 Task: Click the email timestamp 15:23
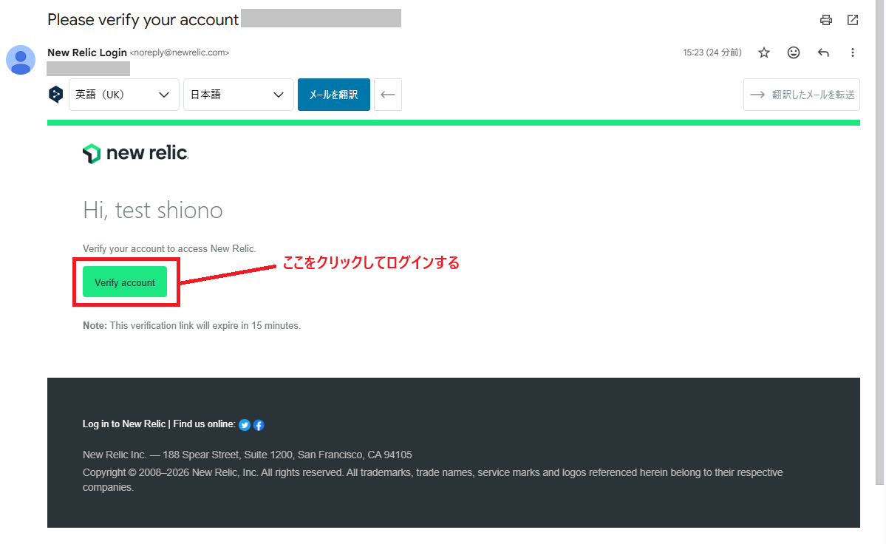(x=712, y=52)
